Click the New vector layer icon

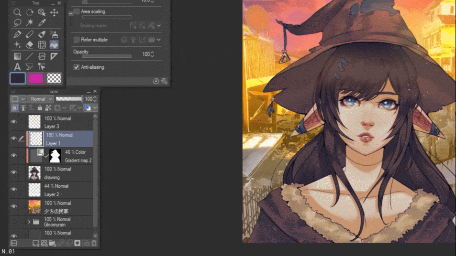coord(44,243)
